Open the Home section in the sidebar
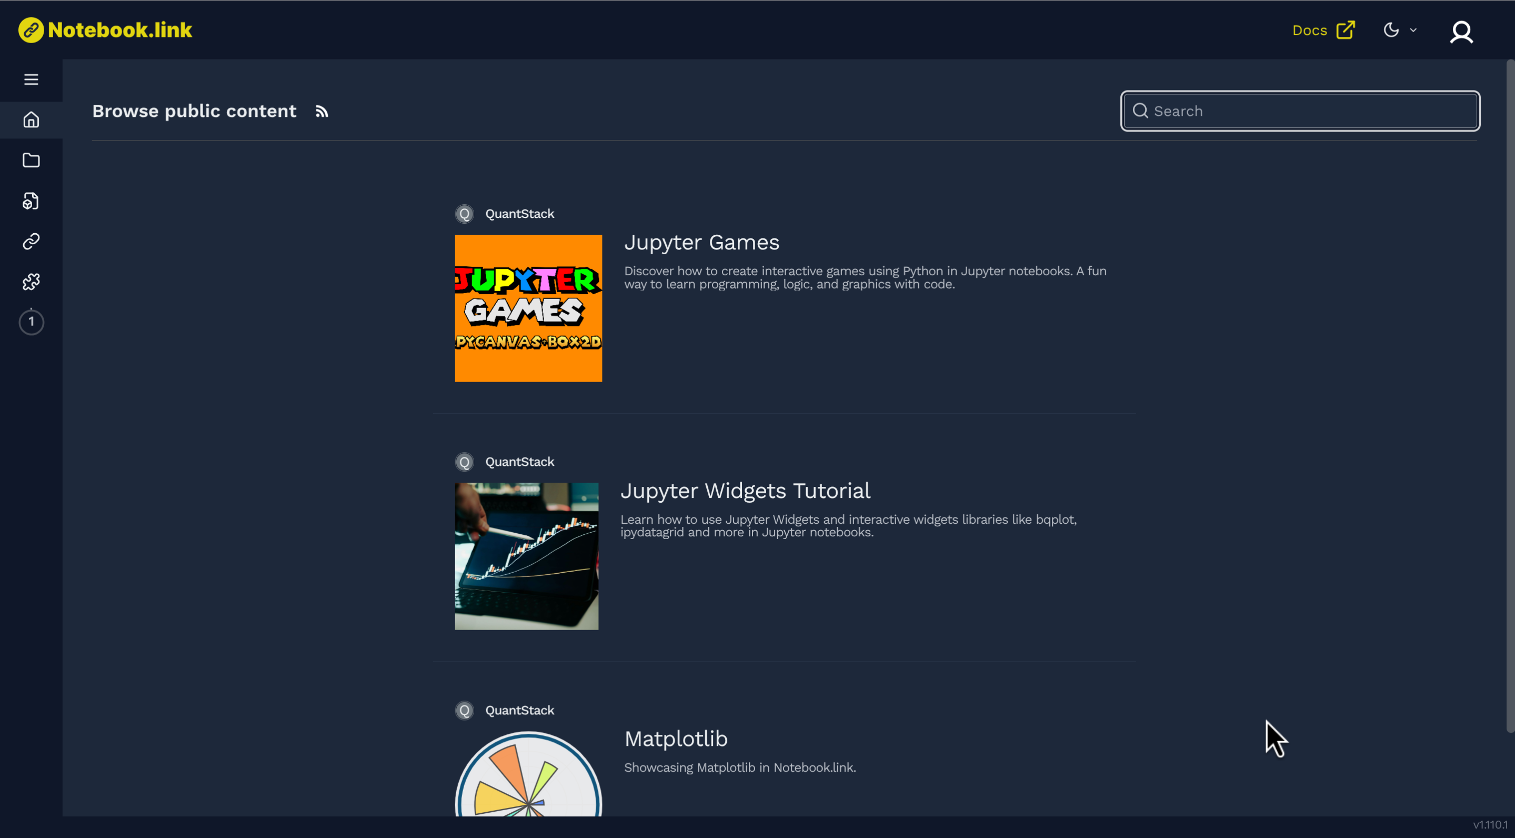The width and height of the screenshot is (1515, 838). 31,119
